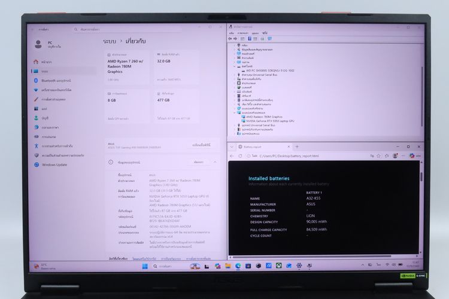Click Edge browser back button

click(232, 156)
